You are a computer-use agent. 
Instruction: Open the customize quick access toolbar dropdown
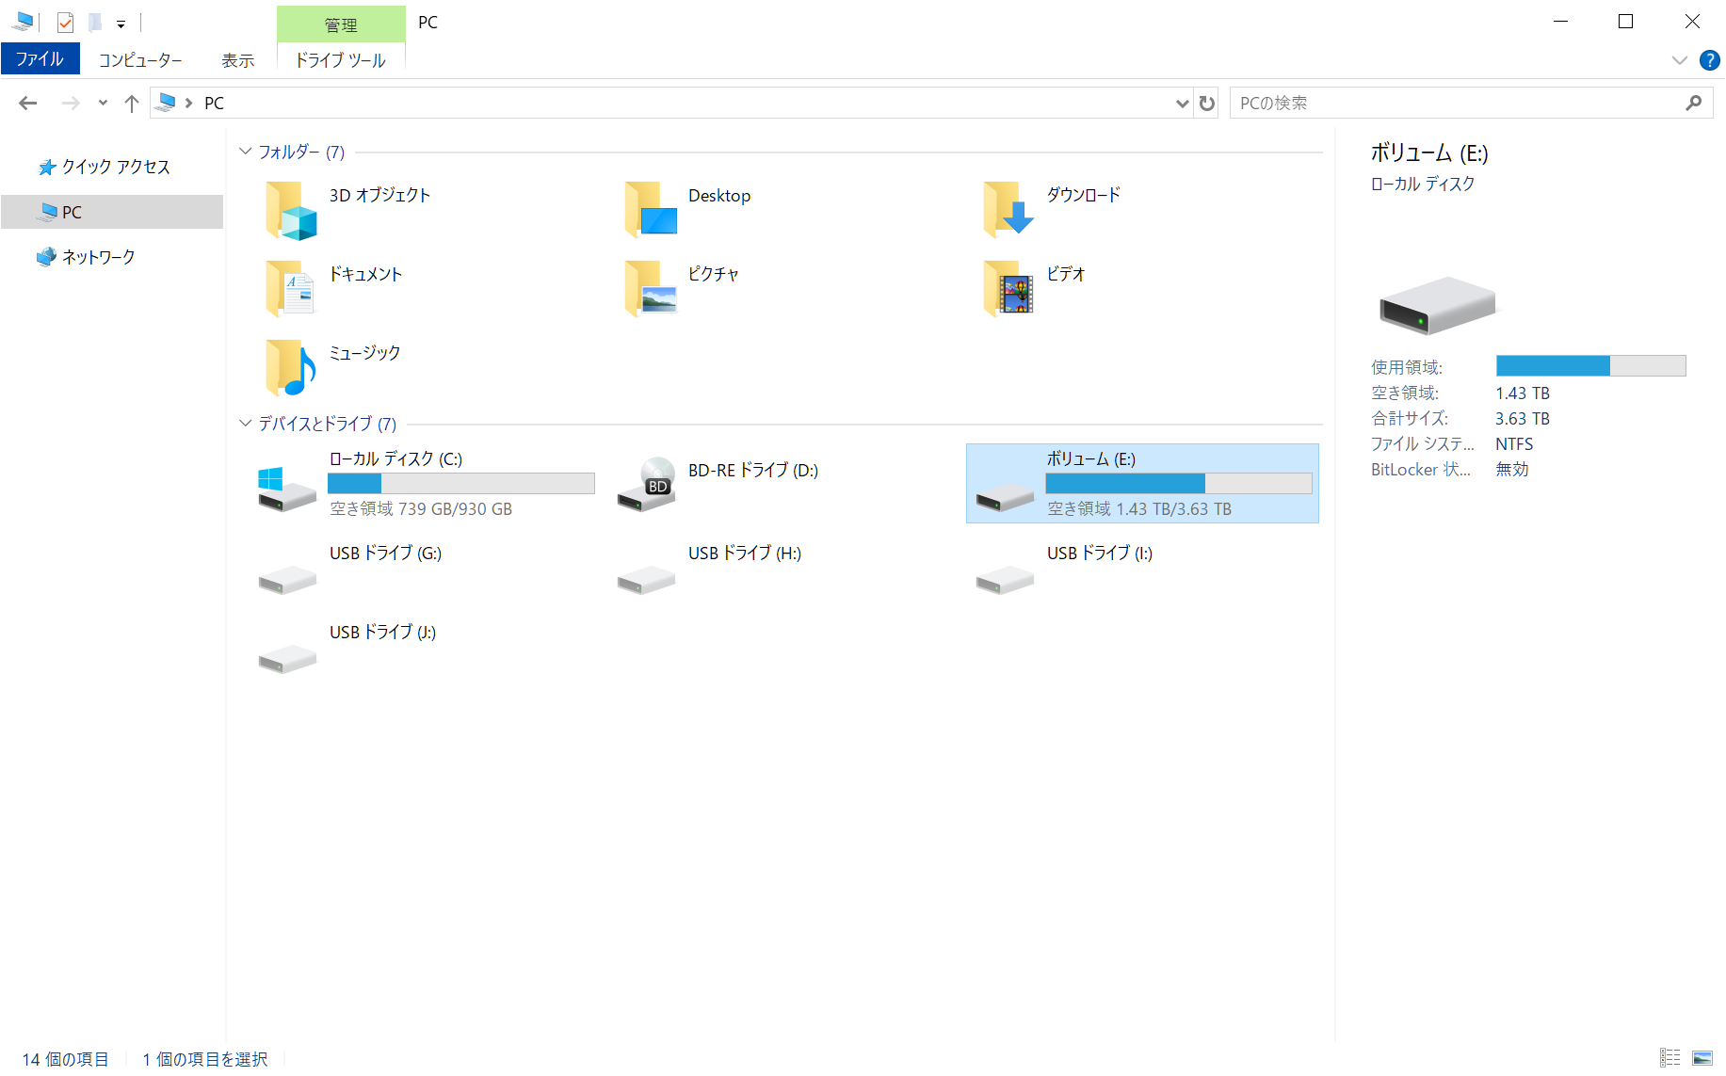pyautogui.click(x=121, y=24)
